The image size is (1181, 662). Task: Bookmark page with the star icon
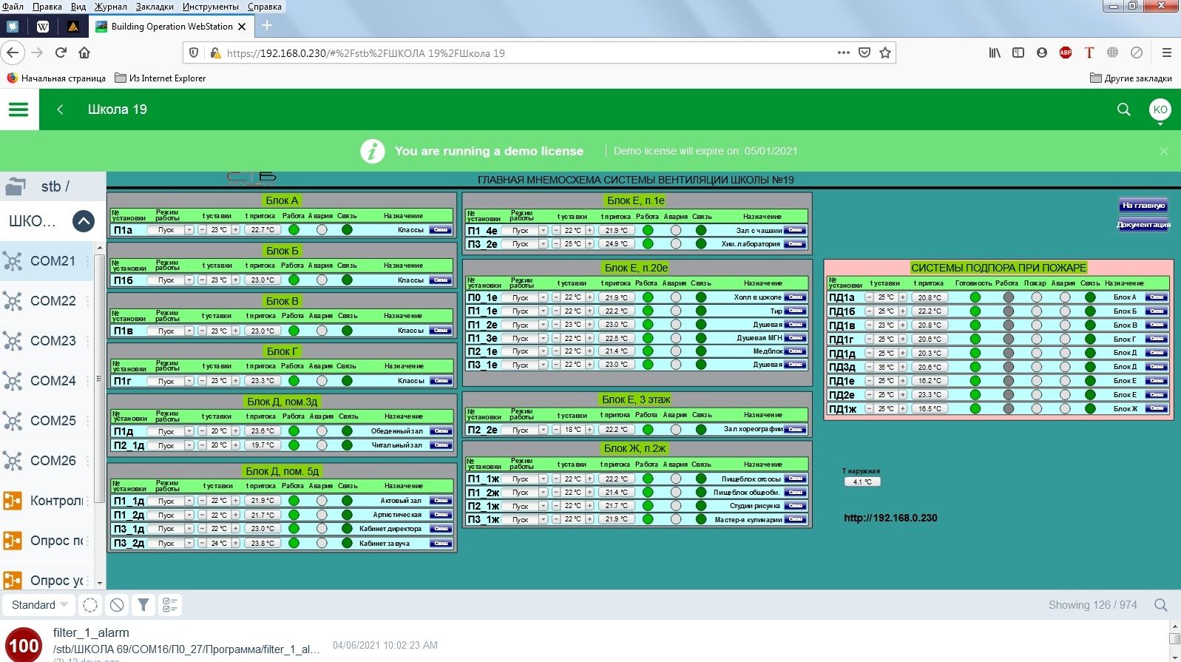click(x=884, y=53)
